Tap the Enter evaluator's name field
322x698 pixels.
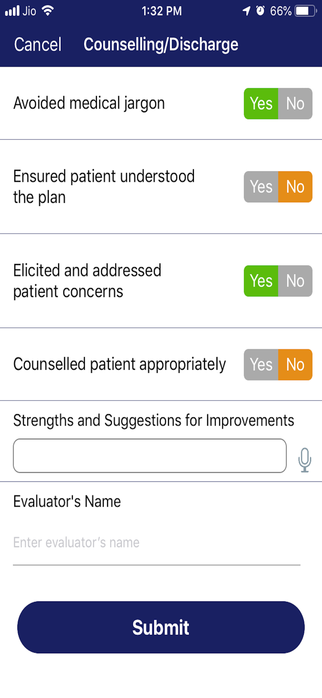click(156, 543)
